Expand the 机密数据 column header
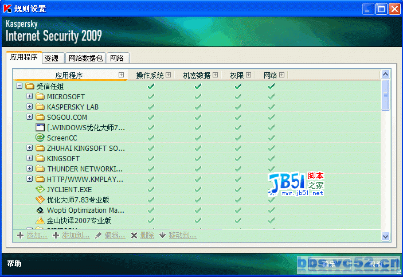Image resolution: width=403 pixels, height=277 pixels. (x=216, y=75)
